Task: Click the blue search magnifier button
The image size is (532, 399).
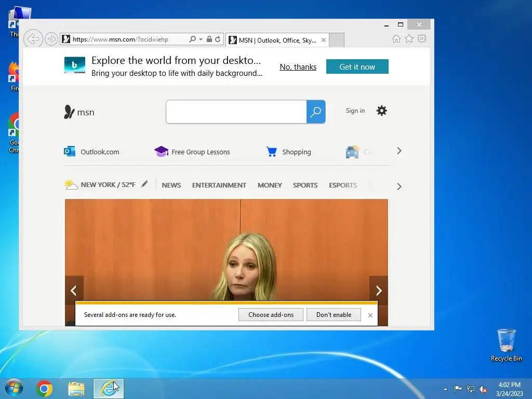Action: pos(316,112)
